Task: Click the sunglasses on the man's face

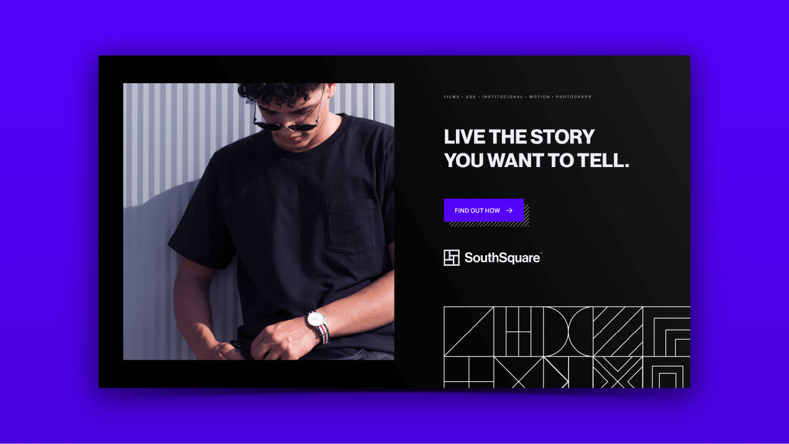Action: [286, 125]
